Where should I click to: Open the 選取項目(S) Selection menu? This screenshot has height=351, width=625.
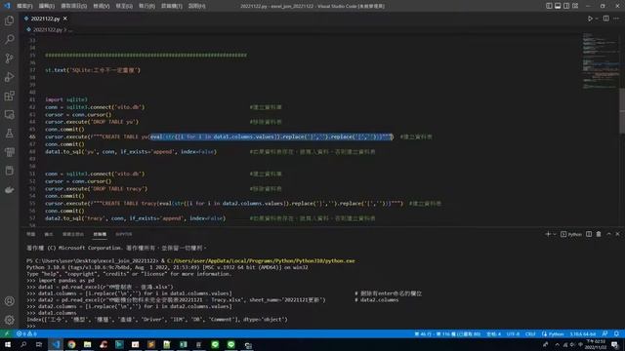(74, 6)
